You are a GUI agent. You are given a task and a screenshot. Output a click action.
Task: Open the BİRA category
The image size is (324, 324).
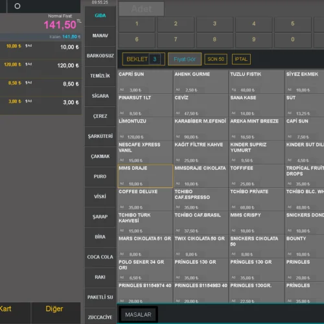(x=100, y=237)
